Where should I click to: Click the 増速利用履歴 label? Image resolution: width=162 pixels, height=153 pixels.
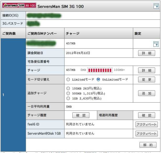coord(108,115)
